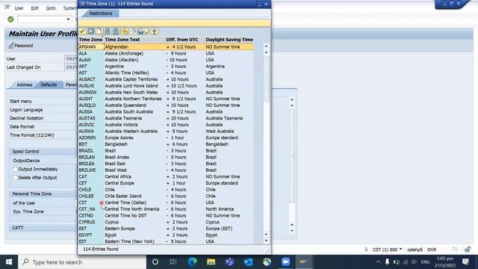Launch Microsoft Edge from the taskbar
Image resolution: width=478 pixels, height=269 pixels.
(192, 262)
